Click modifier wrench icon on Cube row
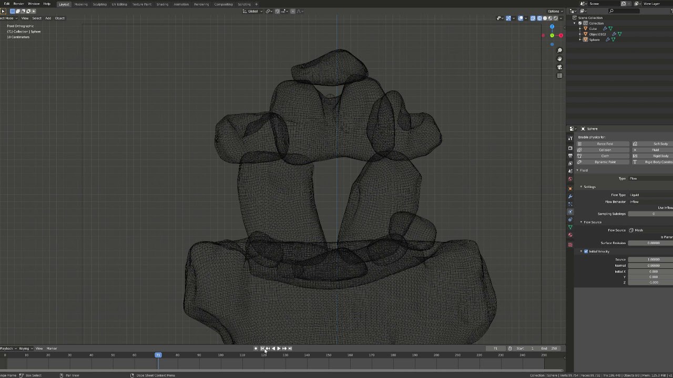The height and width of the screenshot is (378, 673). (x=605, y=28)
